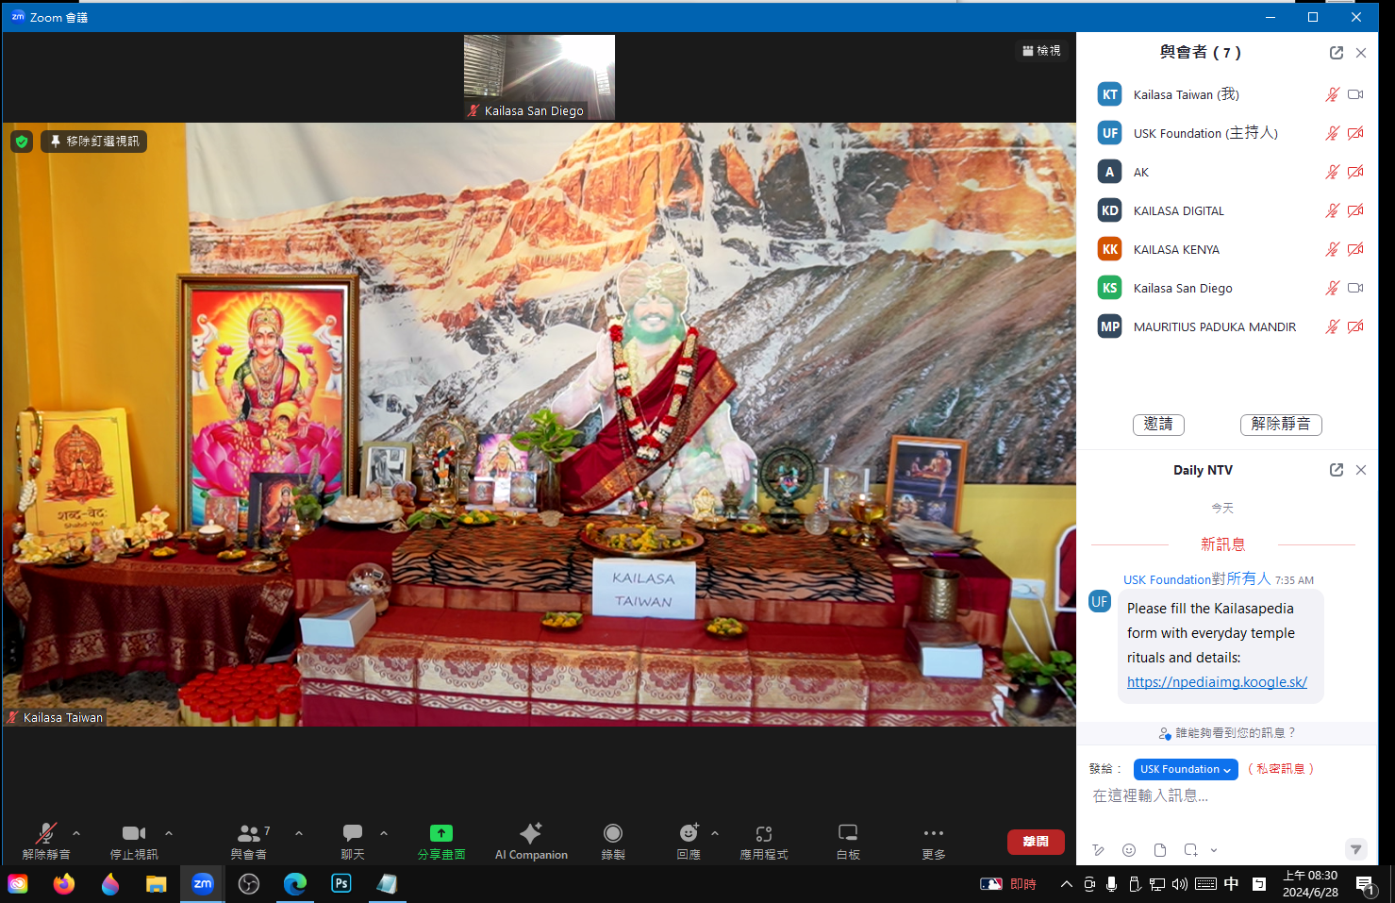Open the Apps icon in the toolbar
This screenshot has width=1395, height=903.
tap(763, 833)
